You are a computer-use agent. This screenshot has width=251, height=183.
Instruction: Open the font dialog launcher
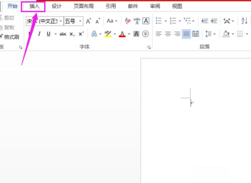149,48
